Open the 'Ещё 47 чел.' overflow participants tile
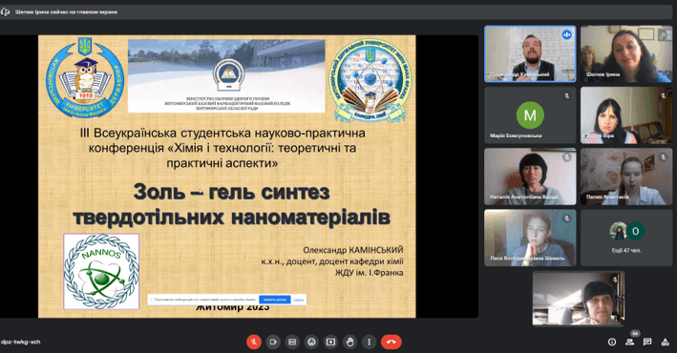677x353 pixels. click(626, 238)
